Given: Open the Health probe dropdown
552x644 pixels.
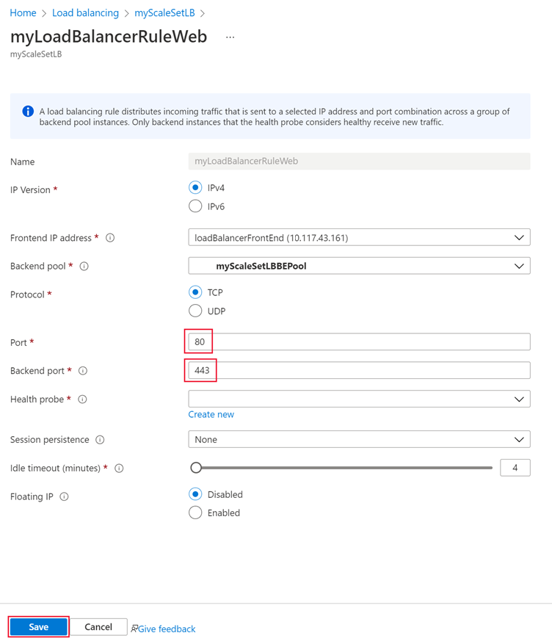Looking at the screenshot, I should (x=359, y=399).
